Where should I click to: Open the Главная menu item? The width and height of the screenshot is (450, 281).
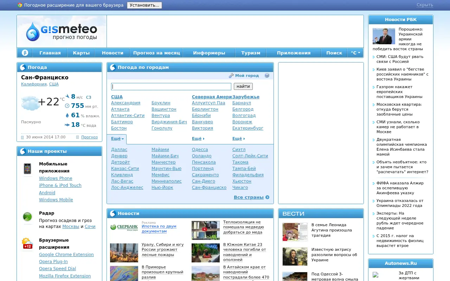[x=50, y=53]
